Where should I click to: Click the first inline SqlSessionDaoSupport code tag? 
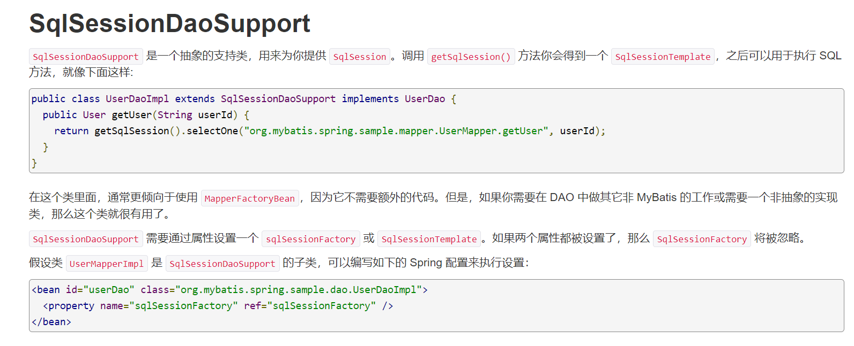tap(86, 57)
